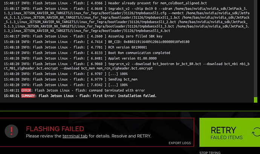Image resolution: width=260 pixels, height=154 pixels.
Task: Click the green scrollbar thumb
Action: [x=255, y=100]
